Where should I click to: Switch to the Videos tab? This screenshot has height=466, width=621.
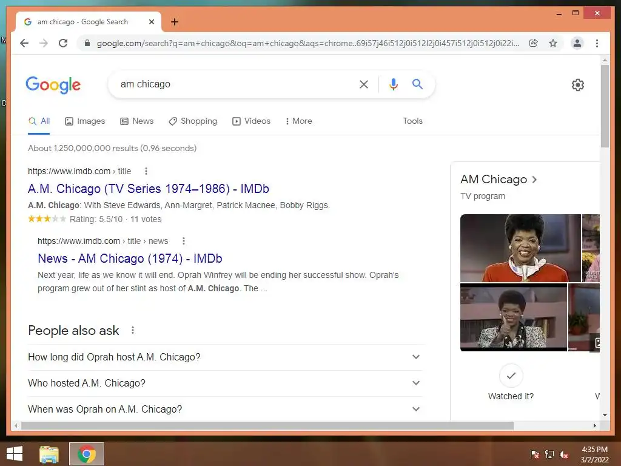[x=251, y=121]
